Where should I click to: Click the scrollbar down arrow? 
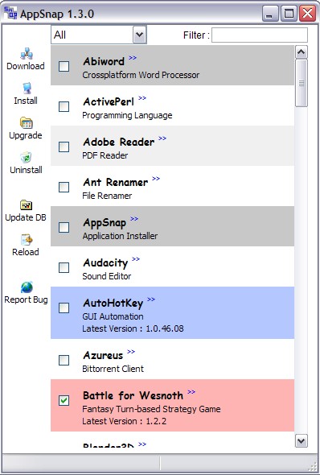click(302, 440)
